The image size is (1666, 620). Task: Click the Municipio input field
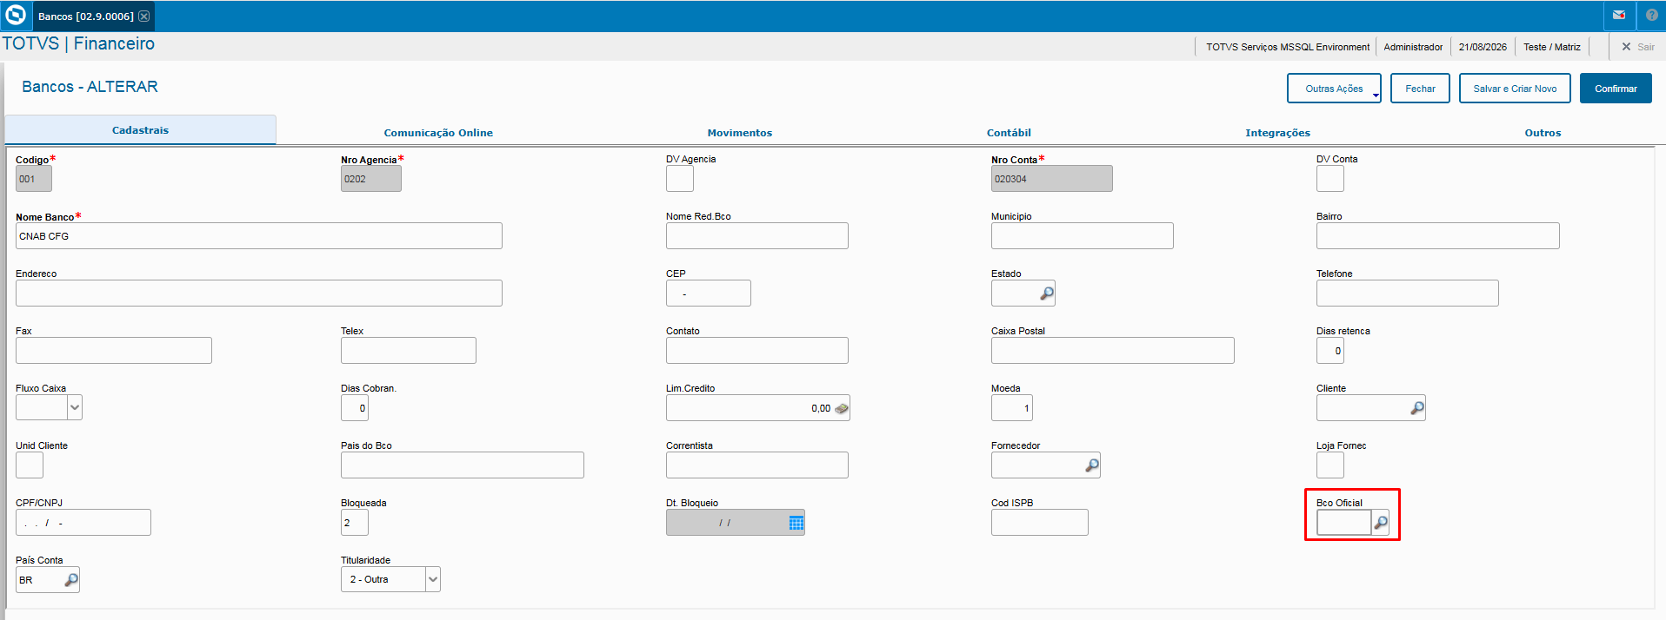[x=1083, y=236]
